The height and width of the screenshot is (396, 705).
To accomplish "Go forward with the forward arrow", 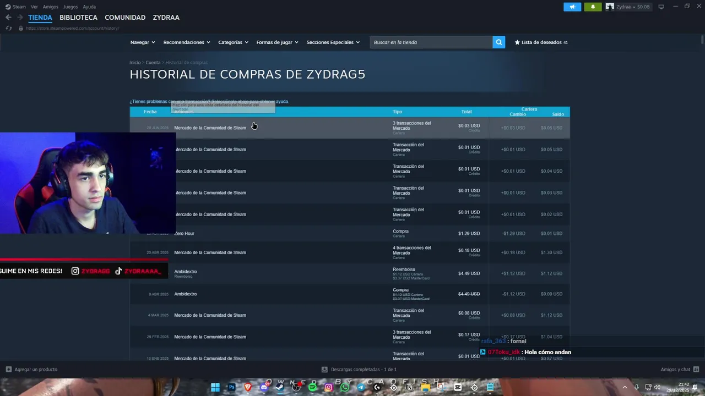I will 20,18.
